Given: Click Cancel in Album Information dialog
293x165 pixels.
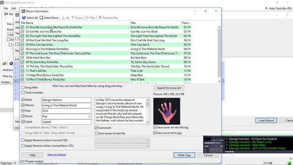Looking at the screenshot, I should (x=208, y=155).
